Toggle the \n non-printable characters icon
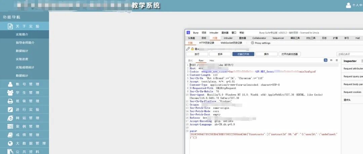The height and width of the screenshot is (154, 363). (x=331, y=60)
